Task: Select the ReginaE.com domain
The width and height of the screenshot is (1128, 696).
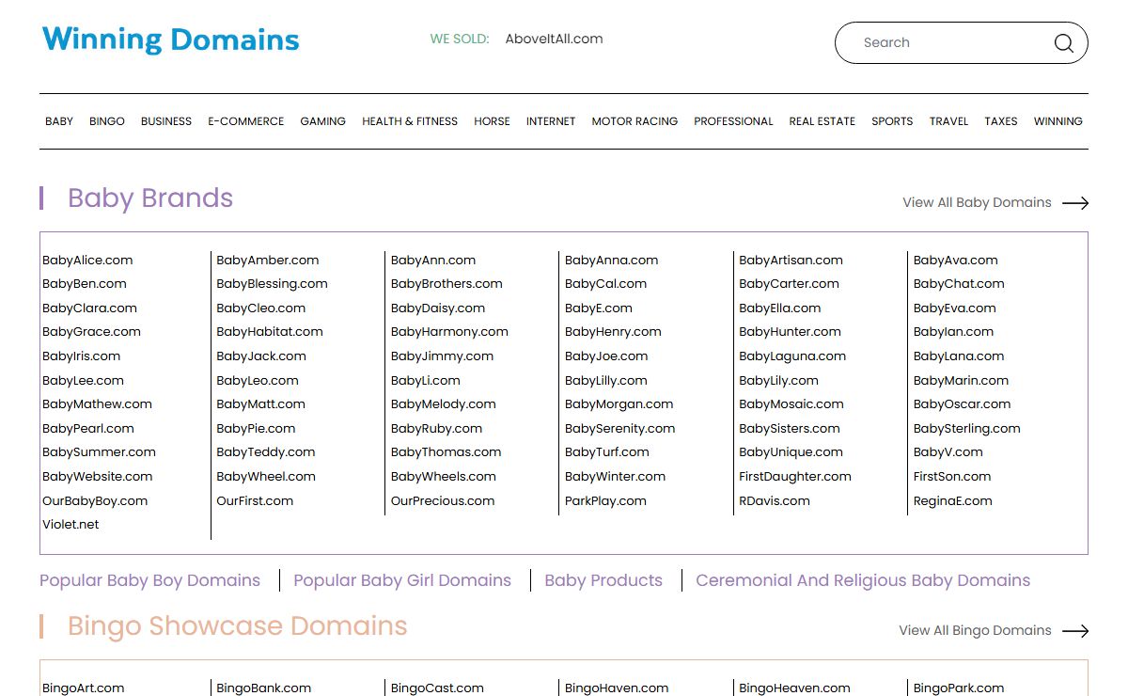Action: click(x=953, y=501)
